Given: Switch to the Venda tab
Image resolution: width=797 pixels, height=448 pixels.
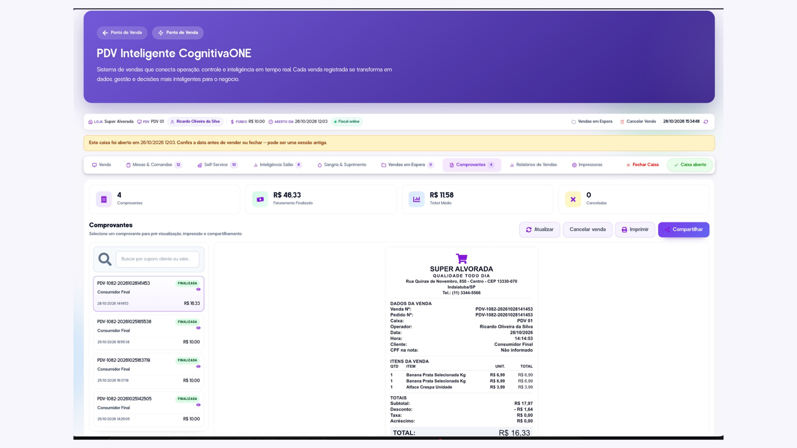Looking at the screenshot, I should (102, 165).
